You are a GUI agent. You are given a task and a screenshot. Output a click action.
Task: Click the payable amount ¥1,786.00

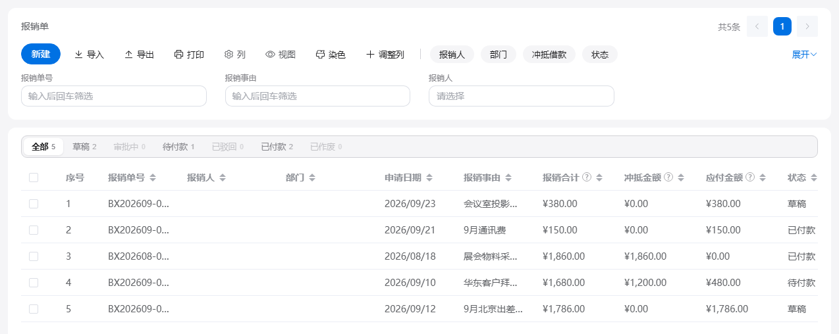point(727,309)
